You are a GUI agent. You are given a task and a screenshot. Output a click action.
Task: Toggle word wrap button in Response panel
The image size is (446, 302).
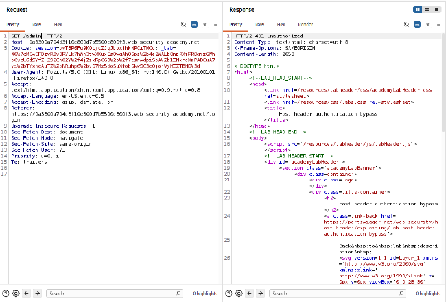point(417,25)
